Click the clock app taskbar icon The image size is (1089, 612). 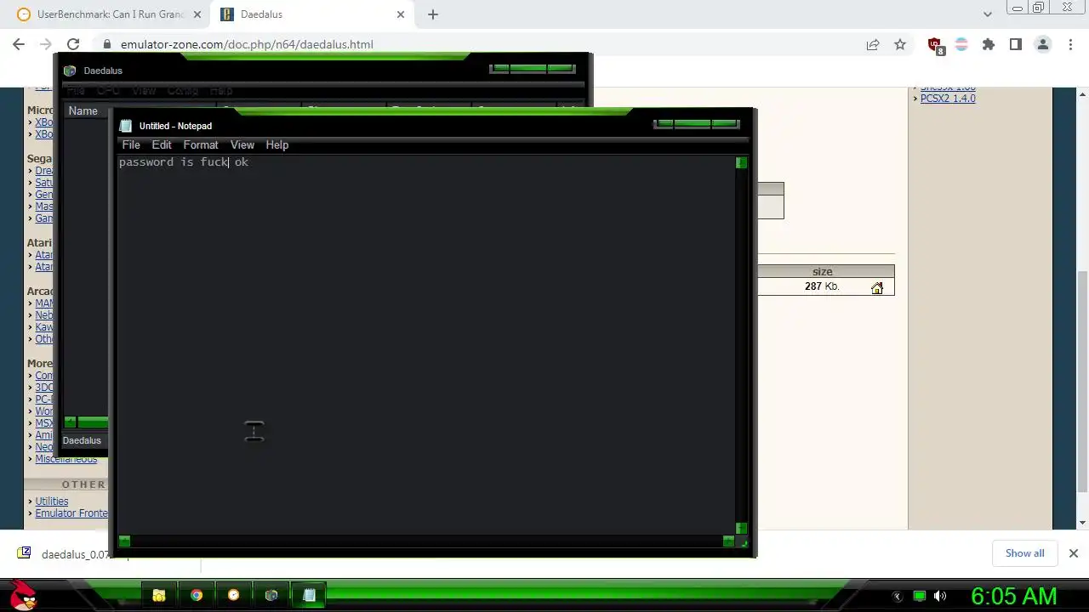point(234,595)
